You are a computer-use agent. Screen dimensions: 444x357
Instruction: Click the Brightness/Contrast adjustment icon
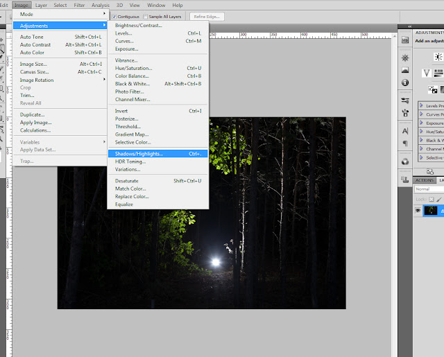tap(438, 57)
